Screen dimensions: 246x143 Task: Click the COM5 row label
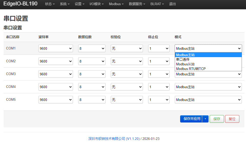coord(11,99)
